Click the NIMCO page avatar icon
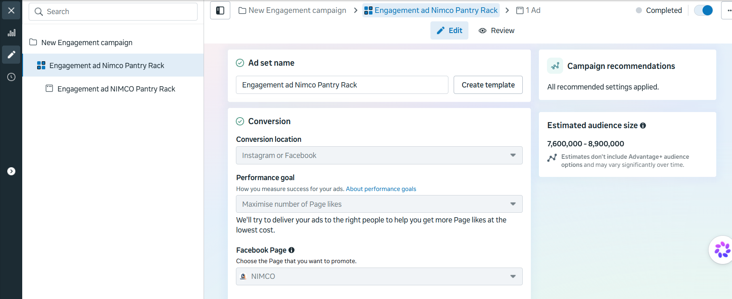 click(243, 276)
